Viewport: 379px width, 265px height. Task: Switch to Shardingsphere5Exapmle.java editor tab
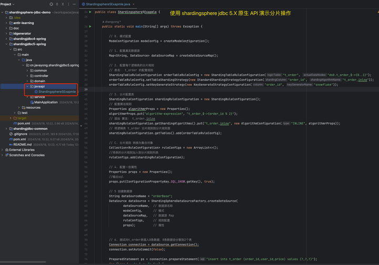click(109, 4)
